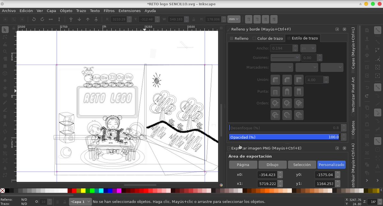Toggle width/height ratio lock

pyautogui.click(x=193, y=19)
